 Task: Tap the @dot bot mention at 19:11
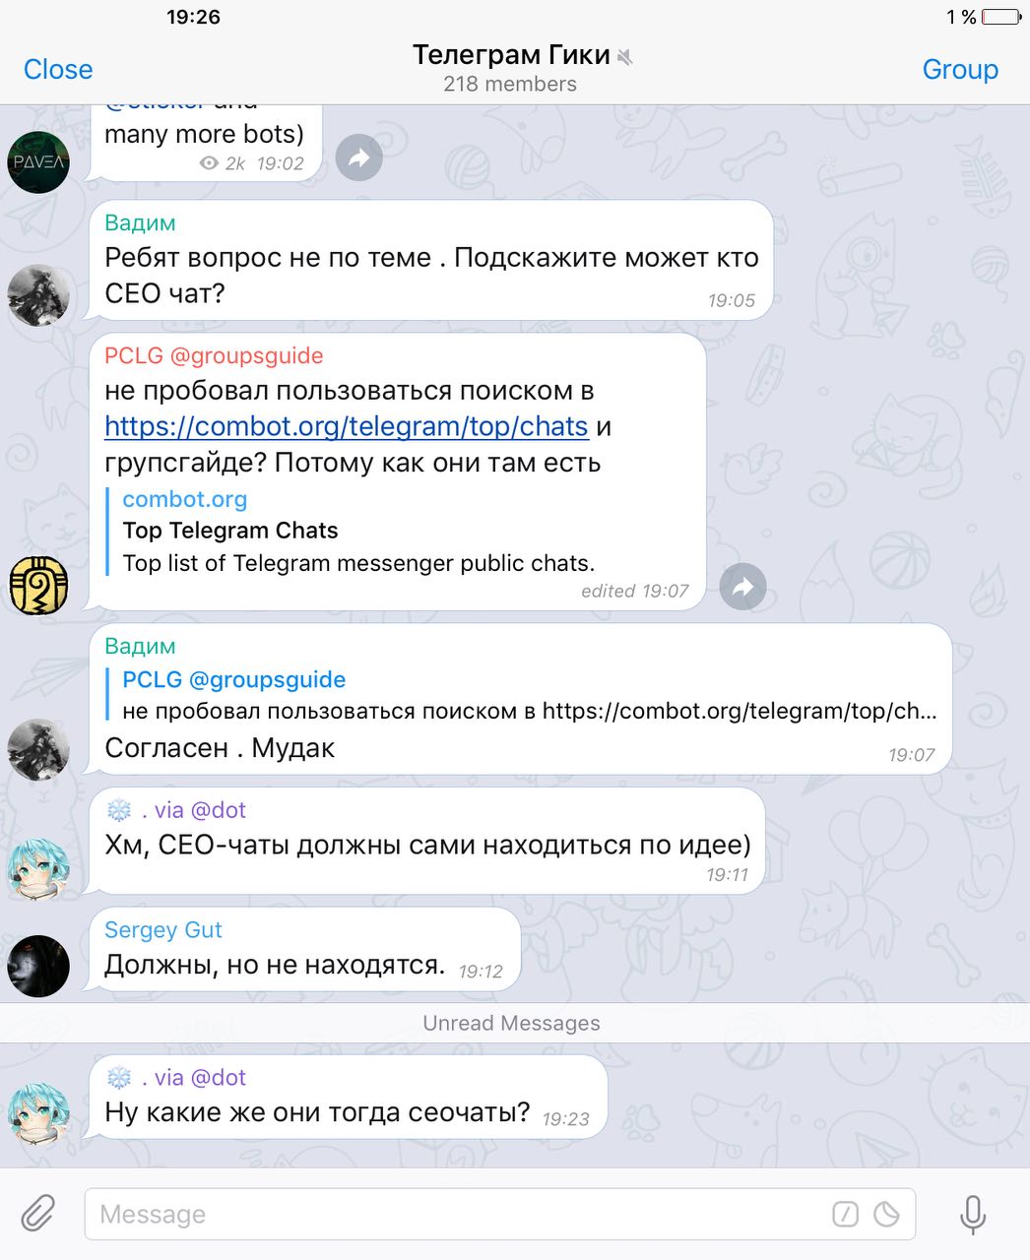click(x=218, y=810)
